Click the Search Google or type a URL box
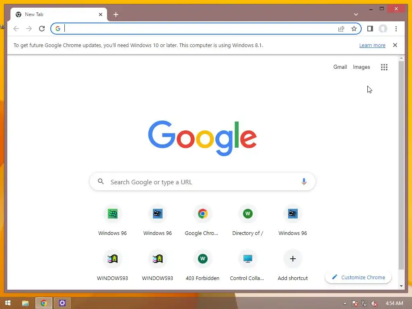This screenshot has width=412, height=309. click(203, 181)
